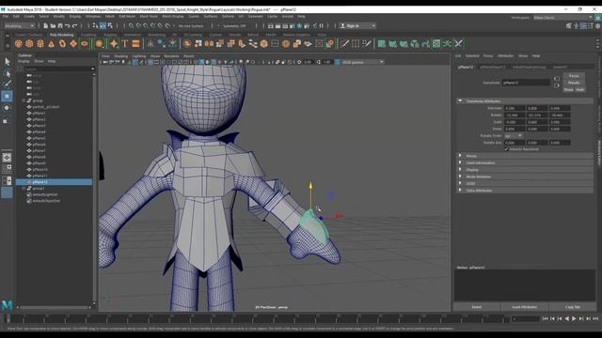
Task: Activate the Move tool in toolbox
Action: click(7, 96)
